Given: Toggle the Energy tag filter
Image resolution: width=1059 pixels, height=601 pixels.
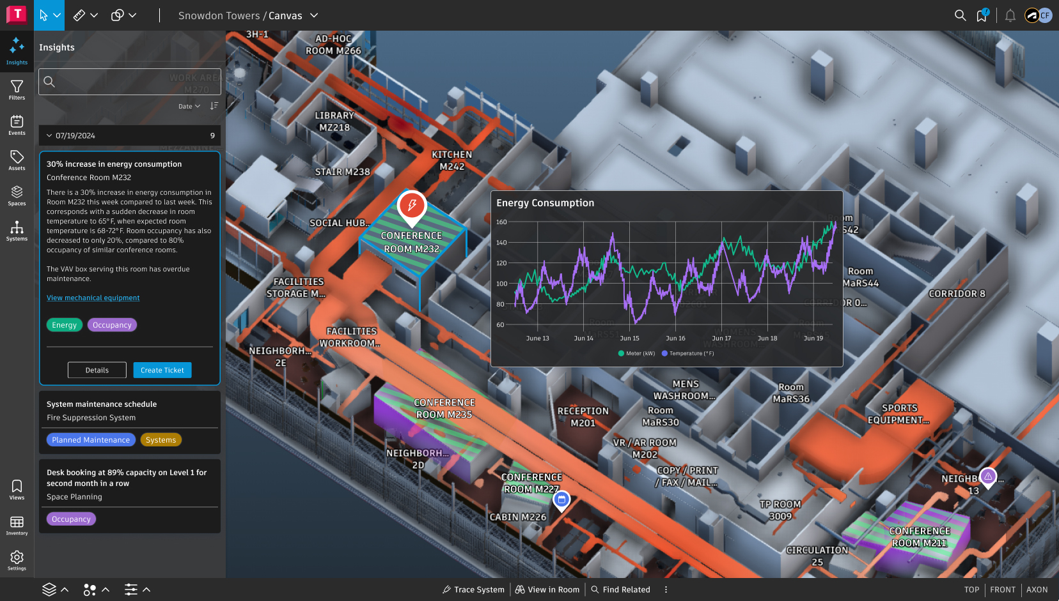Looking at the screenshot, I should click(65, 325).
